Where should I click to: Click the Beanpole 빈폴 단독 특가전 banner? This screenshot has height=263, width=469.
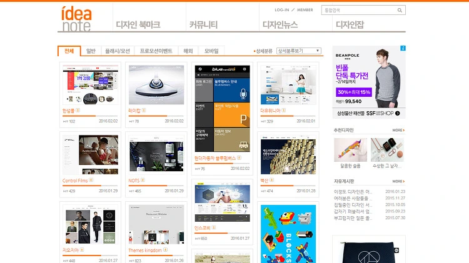[369, 82]
